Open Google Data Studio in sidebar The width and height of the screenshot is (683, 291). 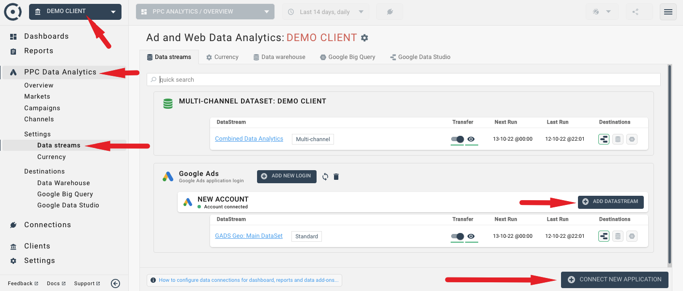[x=68, y=205]
